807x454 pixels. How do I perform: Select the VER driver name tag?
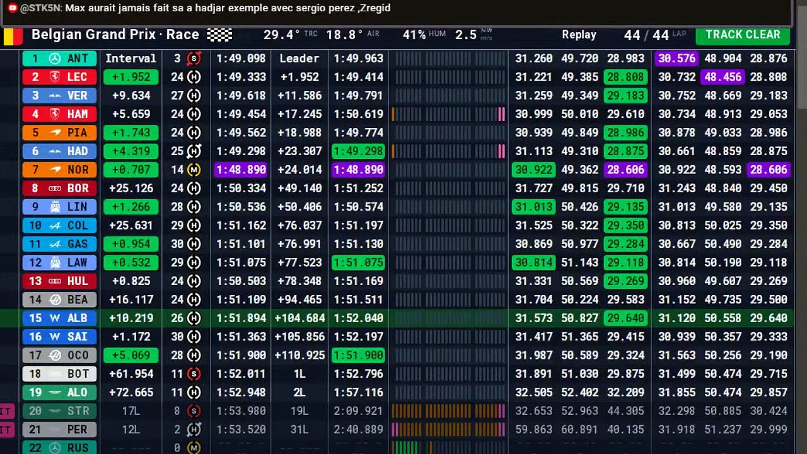59,96
